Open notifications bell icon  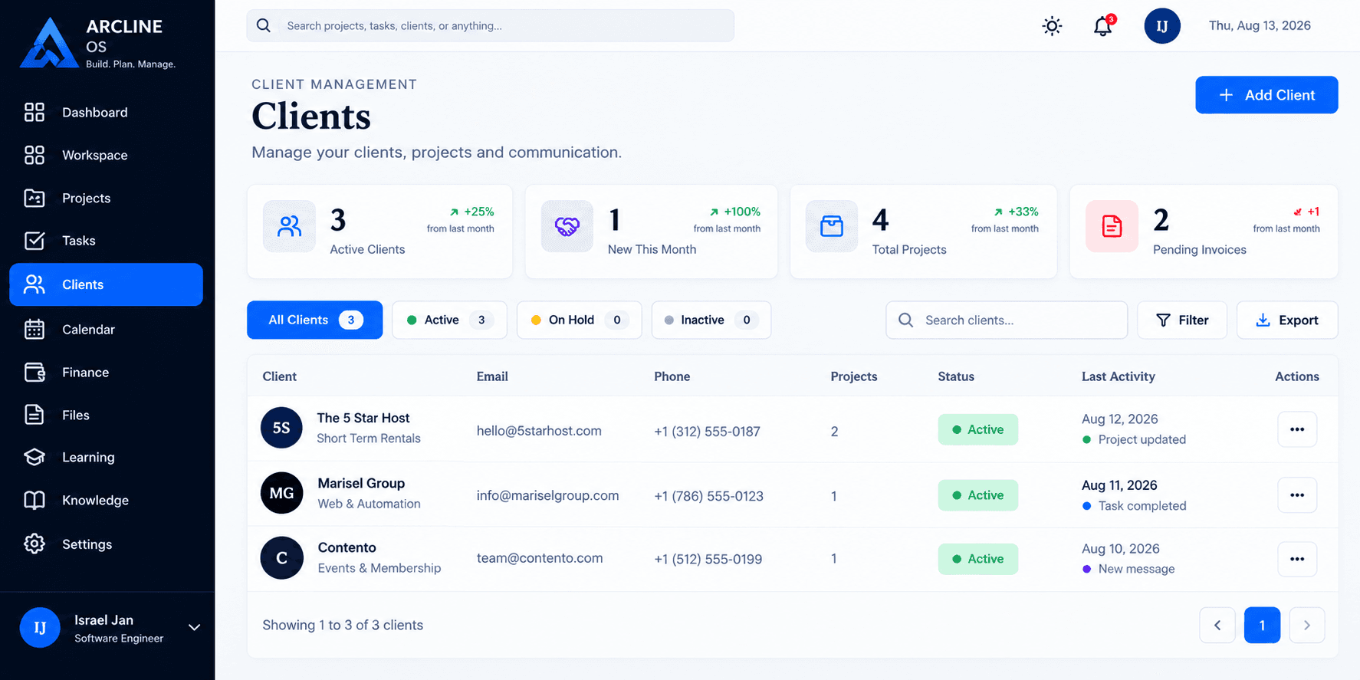pos(1103,26)
